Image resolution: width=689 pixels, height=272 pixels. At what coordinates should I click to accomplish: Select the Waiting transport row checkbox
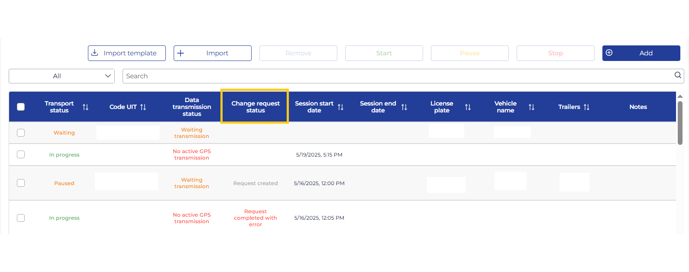[x=21, y=133]
